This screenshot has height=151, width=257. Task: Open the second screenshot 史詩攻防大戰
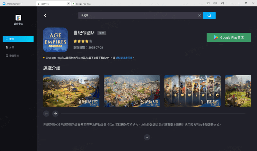tap(132, 91)
